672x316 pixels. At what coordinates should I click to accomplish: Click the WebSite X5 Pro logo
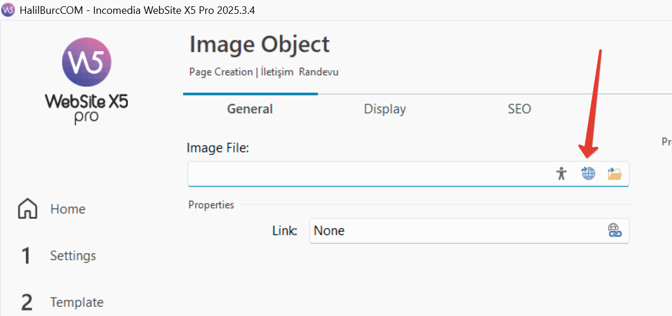tap(86, 79)
